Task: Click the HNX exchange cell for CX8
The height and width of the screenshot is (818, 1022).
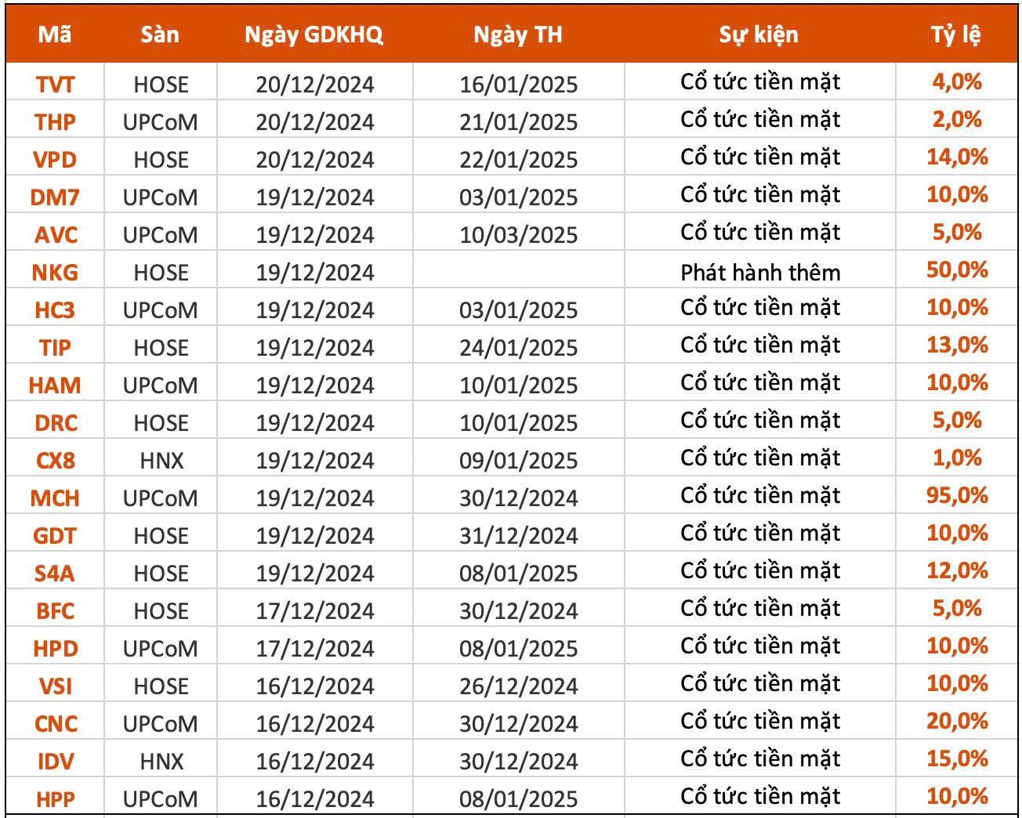Action: click(x=161, y=461)
